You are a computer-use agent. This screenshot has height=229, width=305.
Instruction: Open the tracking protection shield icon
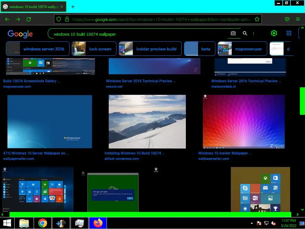click(x=59, y=19)
